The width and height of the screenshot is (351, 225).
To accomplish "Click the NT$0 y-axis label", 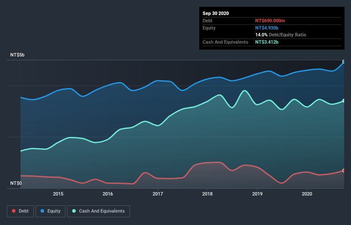I will 16,183.
